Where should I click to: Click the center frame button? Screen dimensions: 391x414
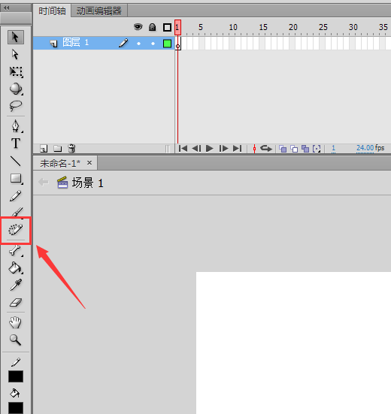254,149
